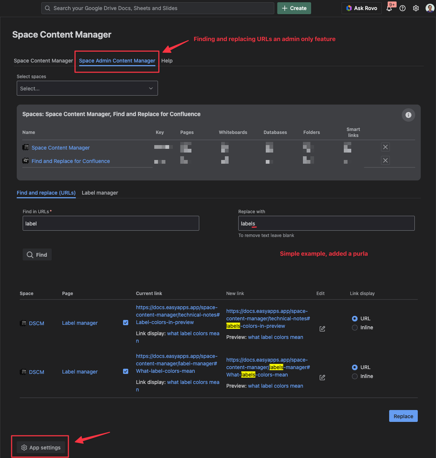436x458 pixels.
Task: Click the Create button
Action: 294,8
